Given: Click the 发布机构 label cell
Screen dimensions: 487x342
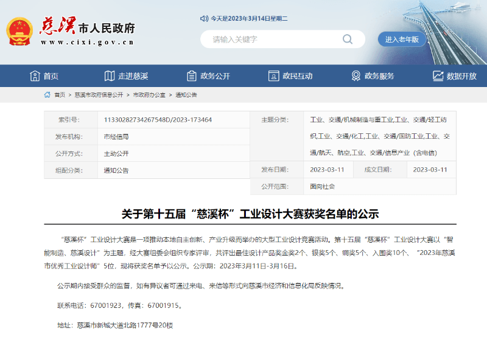Looking at the screenshot, I should point(71,136).
